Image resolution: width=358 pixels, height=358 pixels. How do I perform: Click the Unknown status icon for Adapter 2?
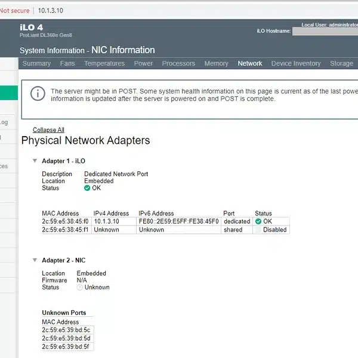pos(80,287)
